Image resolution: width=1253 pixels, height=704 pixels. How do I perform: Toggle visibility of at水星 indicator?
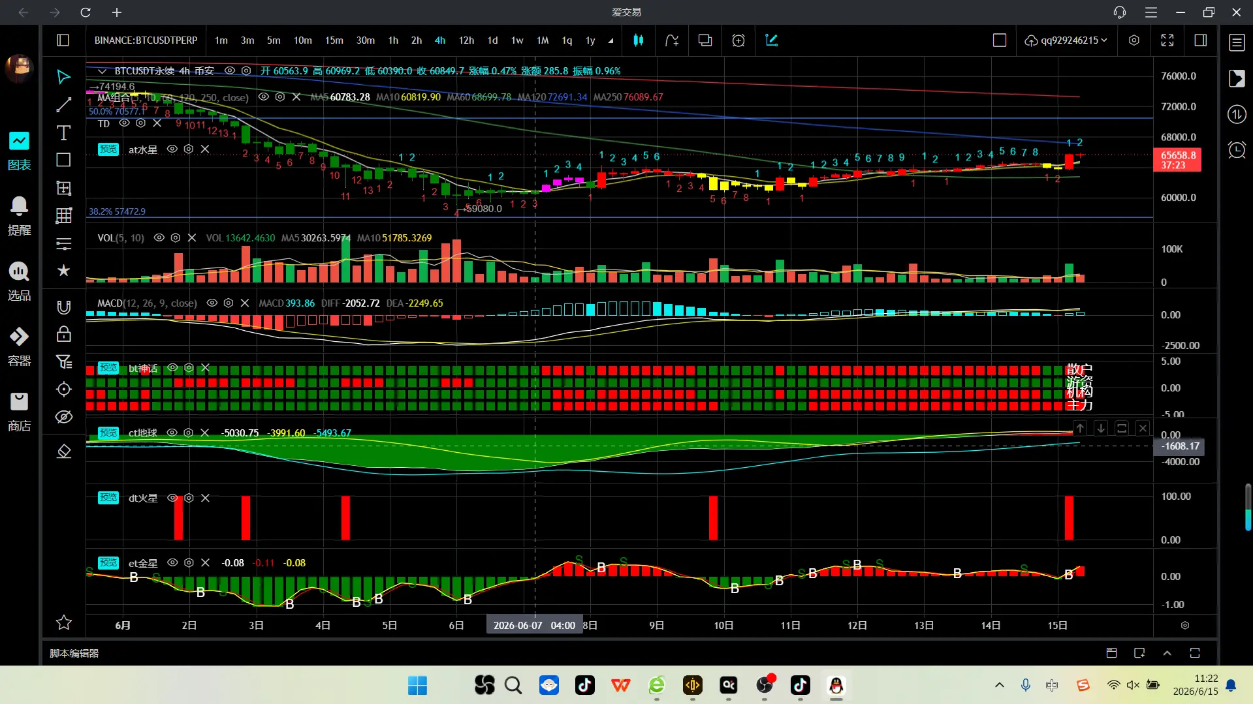tap(172, 149)
